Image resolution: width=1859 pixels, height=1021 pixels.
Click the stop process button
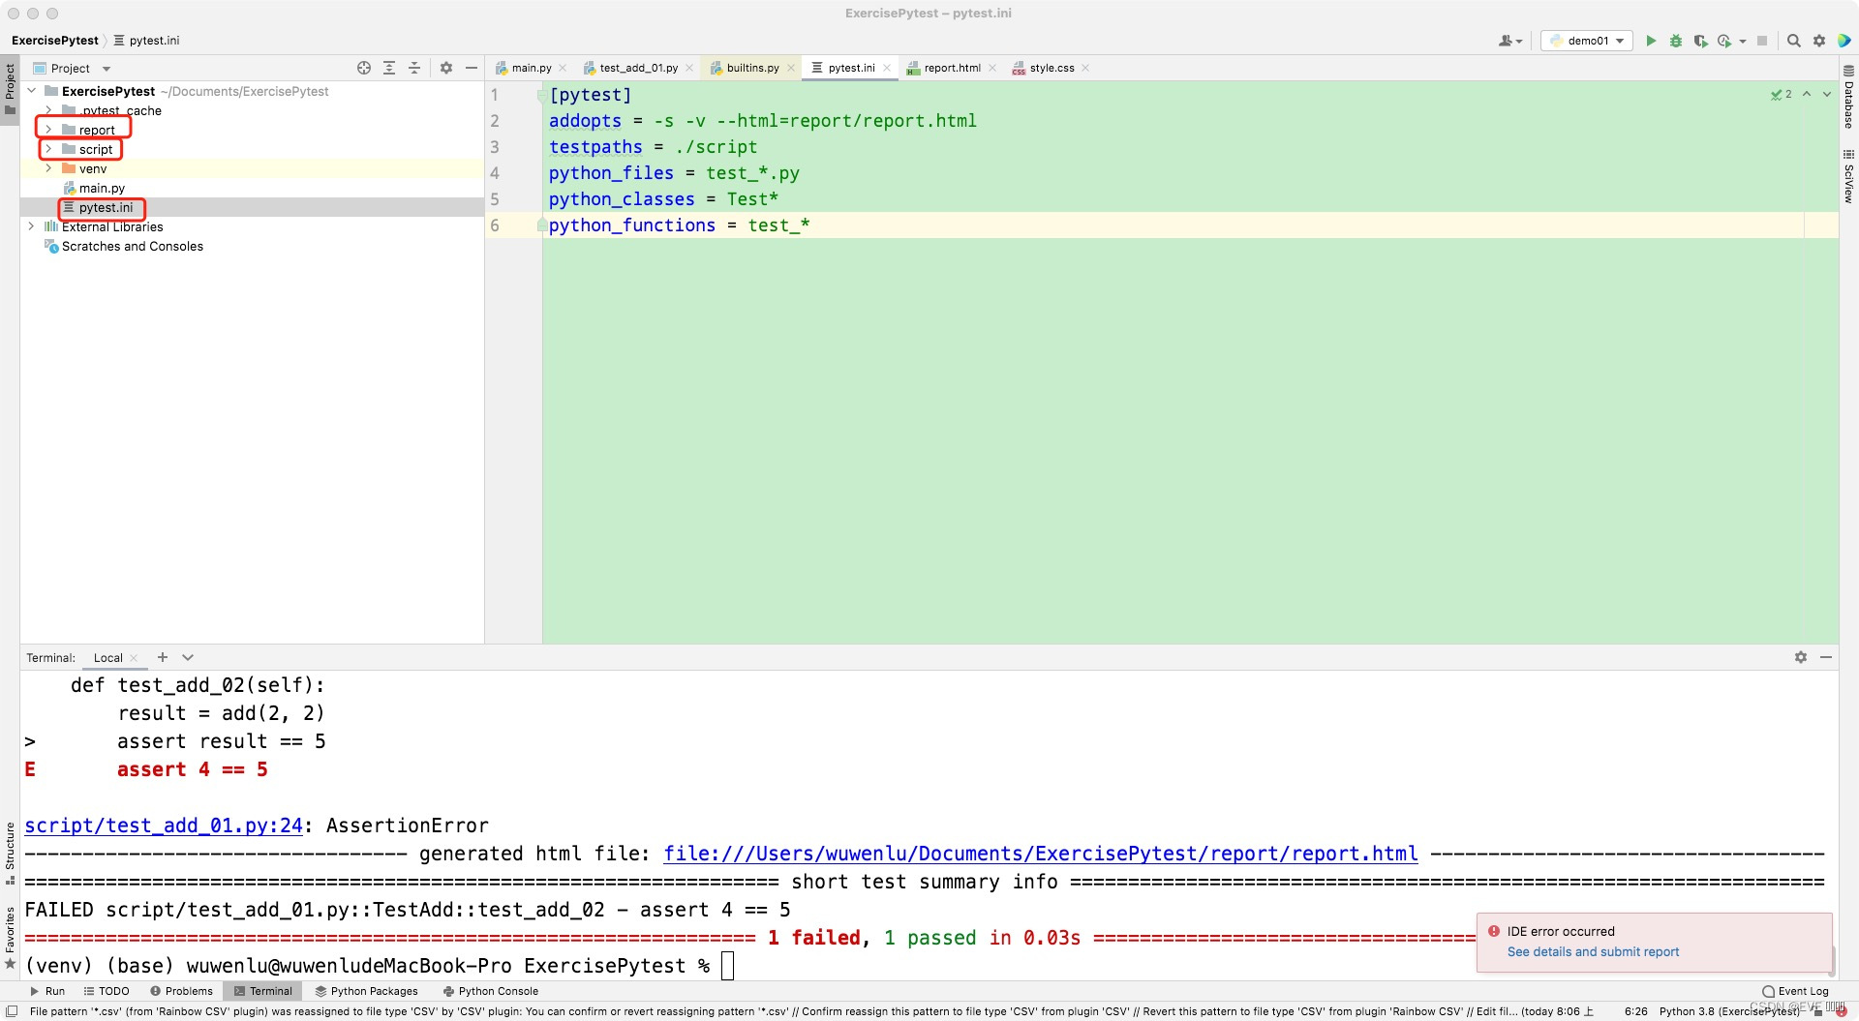coord(1762,41)
